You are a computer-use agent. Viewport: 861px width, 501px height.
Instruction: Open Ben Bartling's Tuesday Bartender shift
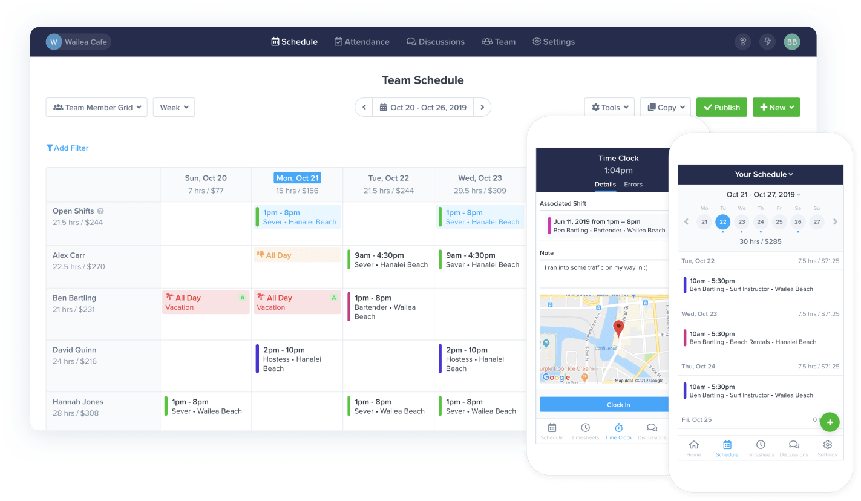coord(388,307)
